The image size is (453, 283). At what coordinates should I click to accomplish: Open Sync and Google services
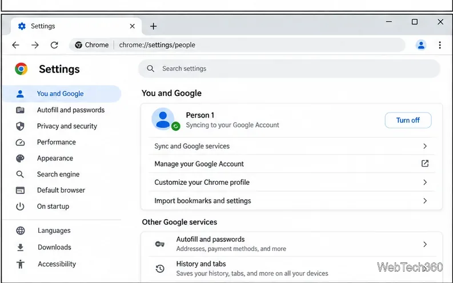tap(291, 146)
